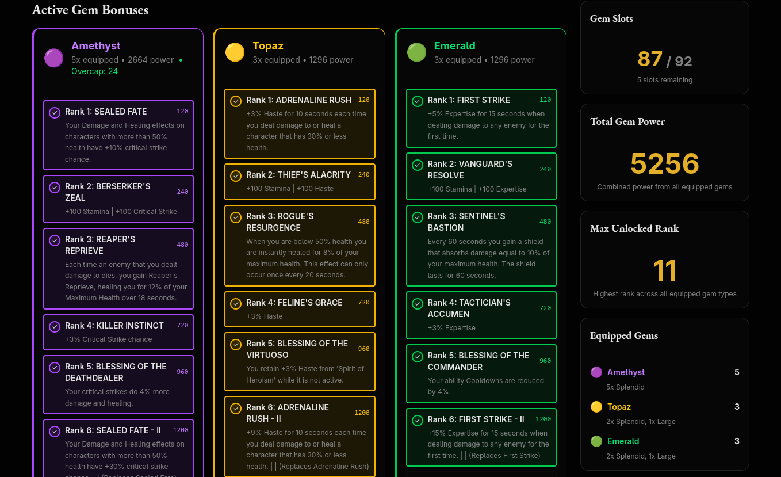The height and width of the screenshot is (477, 781).
Task: Open the Rank 5: Blessing of the Commander card
Action: [x=481, y=373]
